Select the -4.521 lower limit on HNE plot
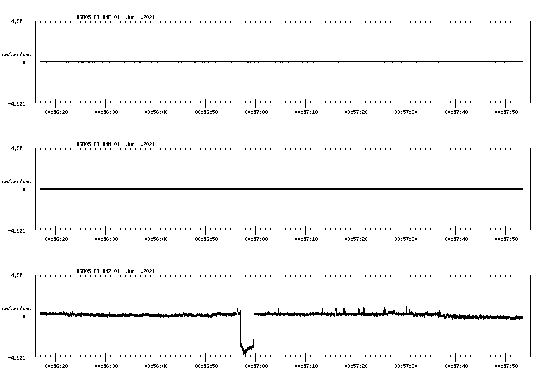Viewport: 560px width, 381px height. coord(16,104)
